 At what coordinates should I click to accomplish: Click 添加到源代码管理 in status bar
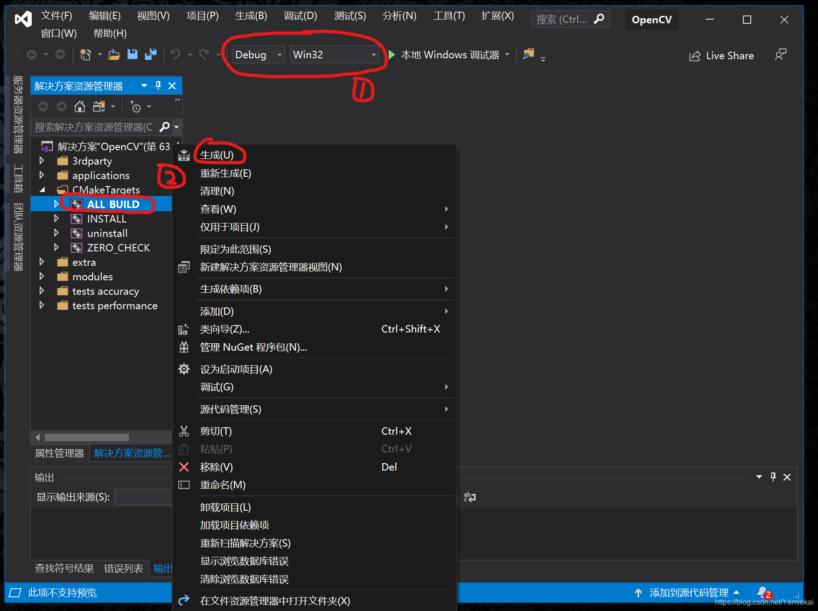coord(689,592)
